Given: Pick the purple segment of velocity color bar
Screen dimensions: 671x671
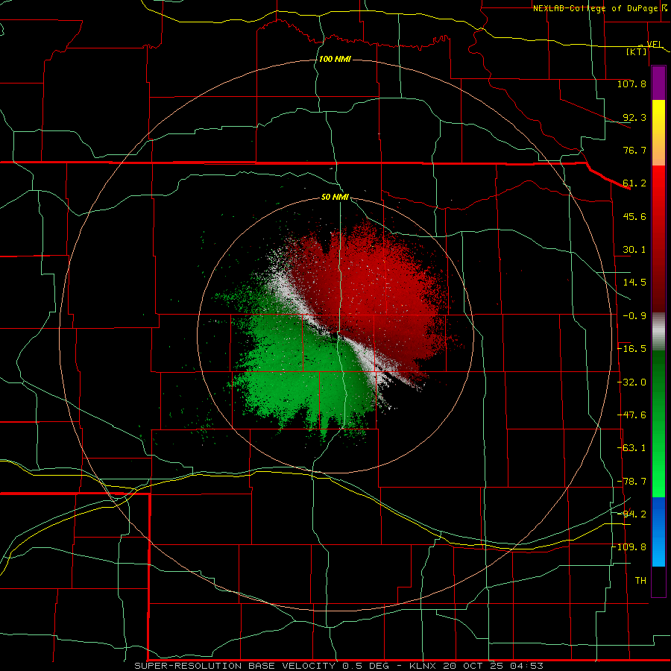Looking at the screenshot, I should coord(658,83).
